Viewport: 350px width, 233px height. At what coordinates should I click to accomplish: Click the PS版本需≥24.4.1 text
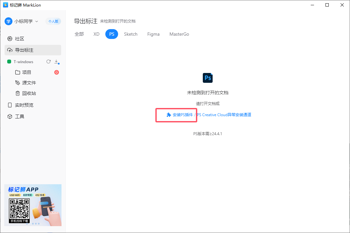(208, 134)
